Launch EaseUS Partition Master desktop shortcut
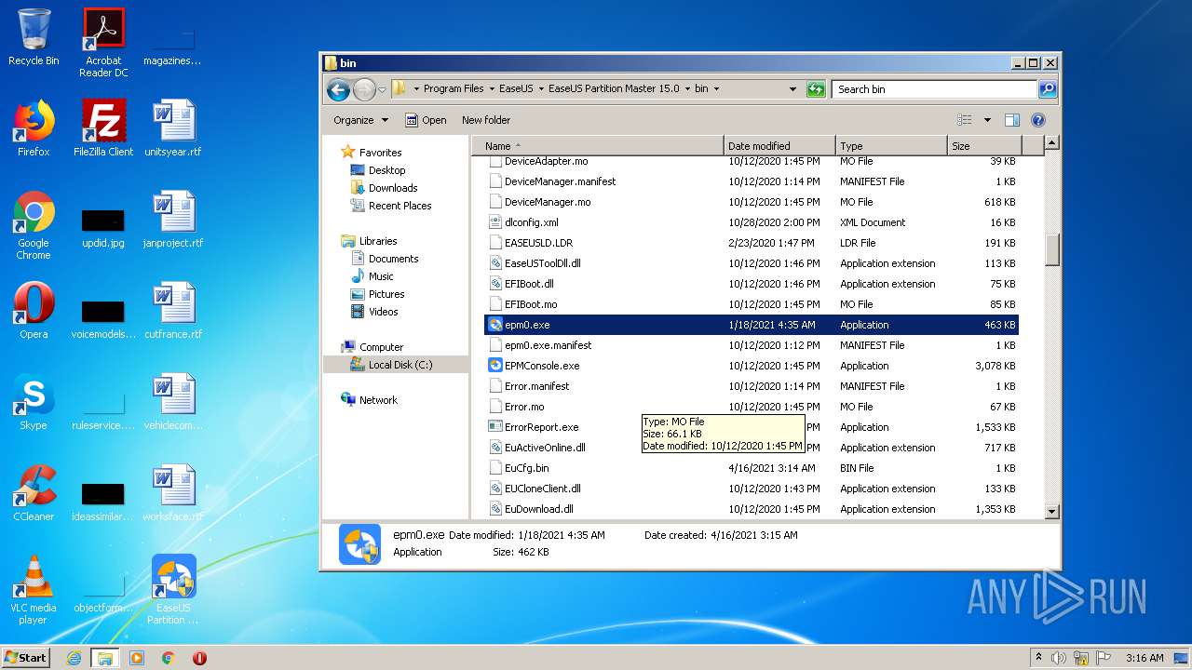The image size is (1192, 670). point(173,590)
